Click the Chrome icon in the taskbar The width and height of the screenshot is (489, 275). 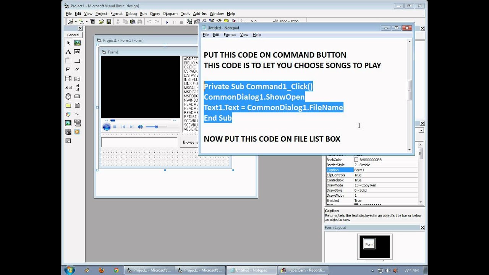coord(116,270)
